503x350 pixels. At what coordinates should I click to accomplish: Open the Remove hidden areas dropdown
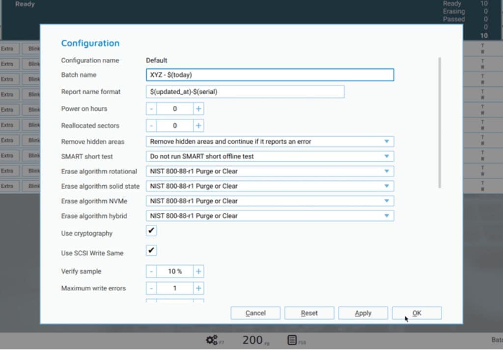[389, 141]
